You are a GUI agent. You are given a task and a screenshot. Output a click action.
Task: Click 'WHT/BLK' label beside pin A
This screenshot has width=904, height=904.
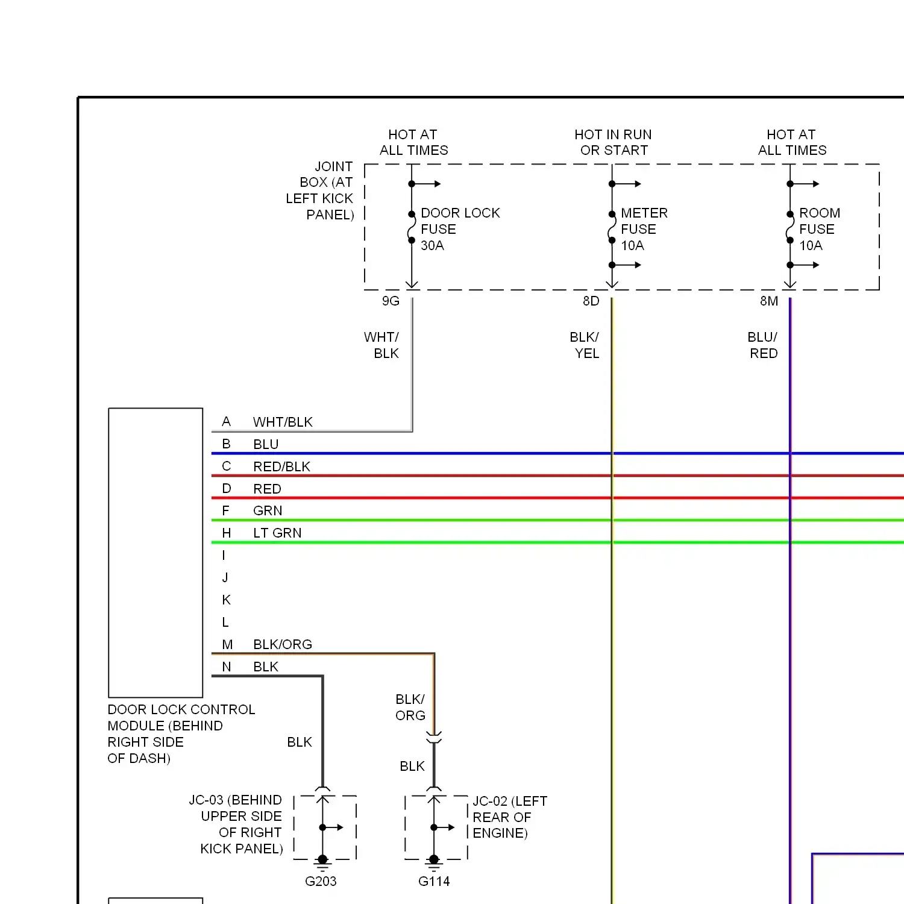pos(283,422)
